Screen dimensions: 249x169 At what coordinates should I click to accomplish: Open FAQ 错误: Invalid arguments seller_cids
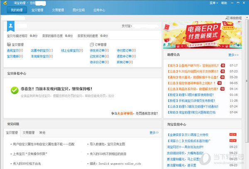tap(115, 164)
